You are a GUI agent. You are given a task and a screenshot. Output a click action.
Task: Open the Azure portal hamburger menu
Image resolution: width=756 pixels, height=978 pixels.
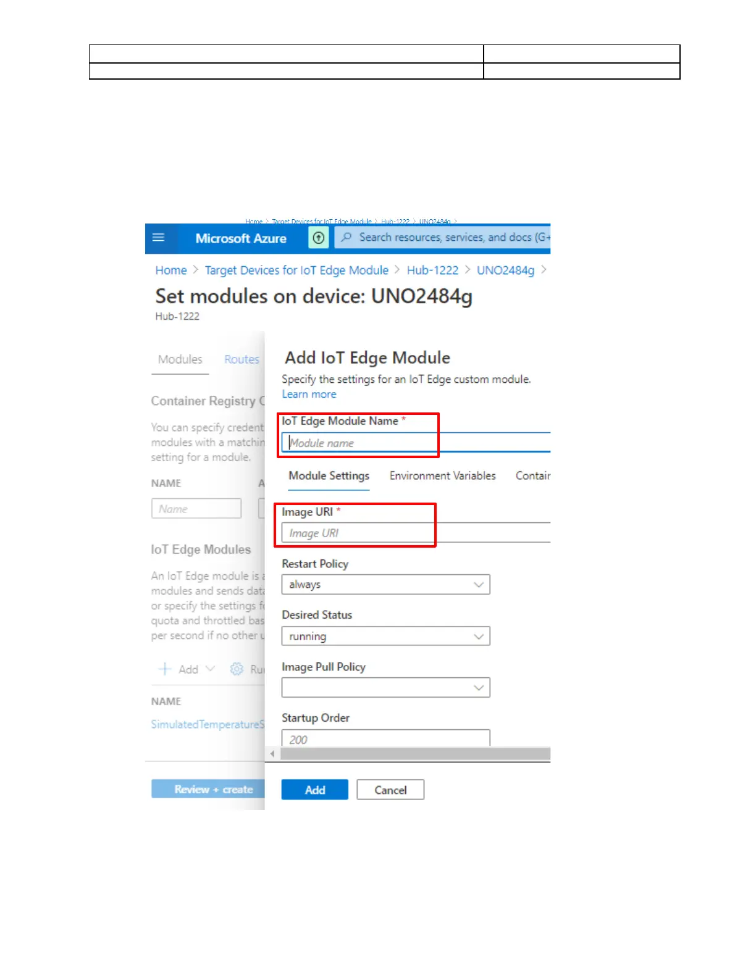[x=159, y=238]
